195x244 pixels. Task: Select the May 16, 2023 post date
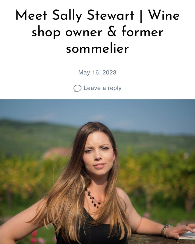(97, 73)
